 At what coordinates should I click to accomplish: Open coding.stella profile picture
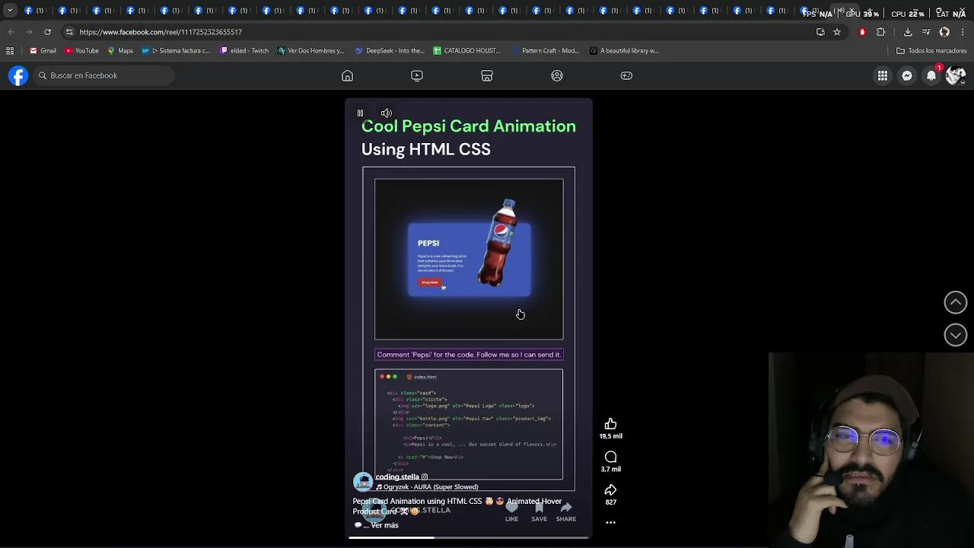(363, 481)
